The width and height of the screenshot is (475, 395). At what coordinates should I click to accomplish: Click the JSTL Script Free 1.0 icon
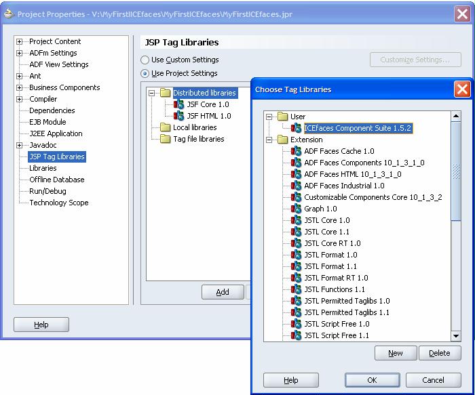tap(296, 324)
